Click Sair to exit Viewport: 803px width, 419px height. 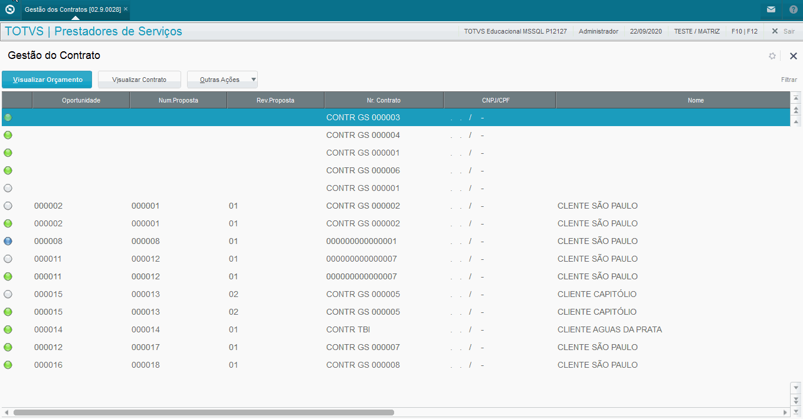click(783, 31)
